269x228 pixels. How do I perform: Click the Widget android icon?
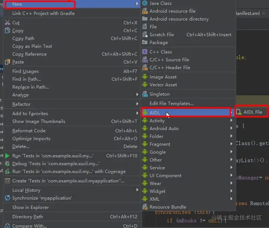click(x=145, y=191)
